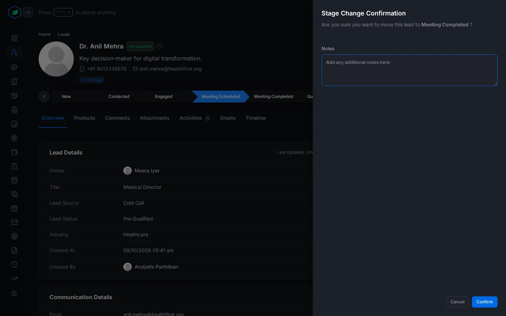Click the green leaf app logo
This screenshot has width=506, height=316.
(x=14, y=12)
